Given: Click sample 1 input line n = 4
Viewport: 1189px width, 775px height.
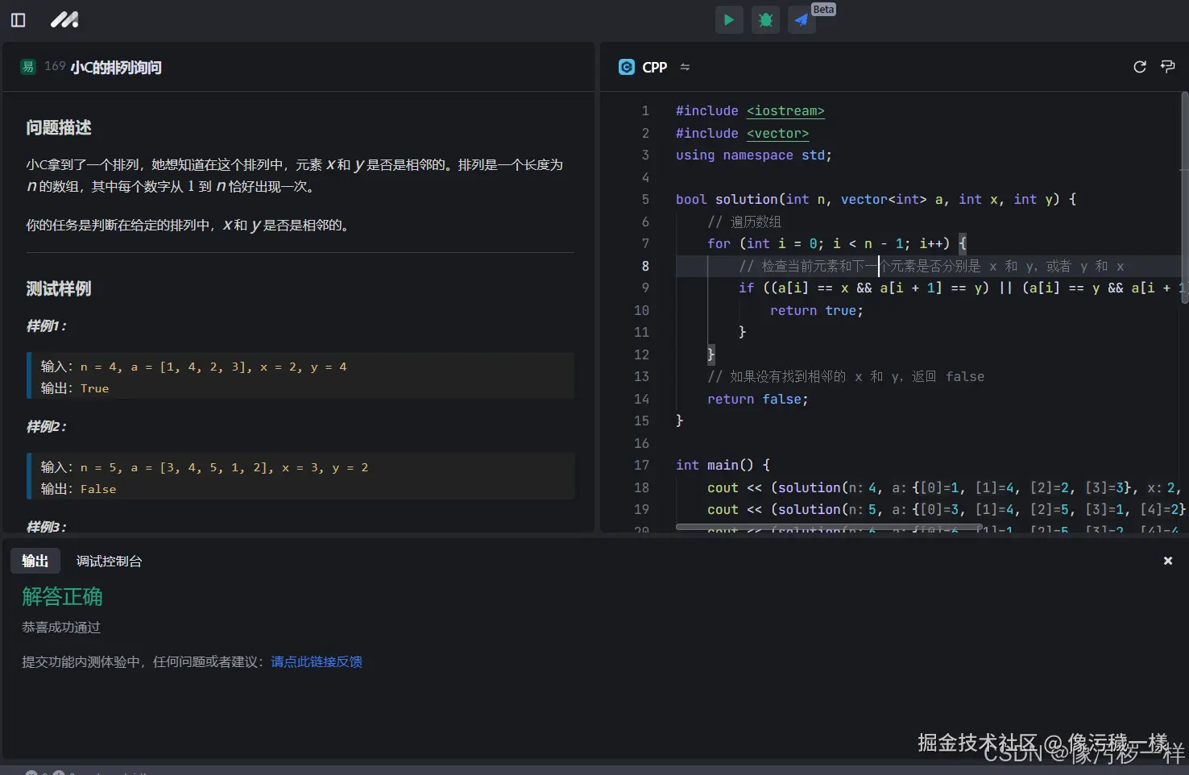Looking at the screenshot, I should 194,367.
